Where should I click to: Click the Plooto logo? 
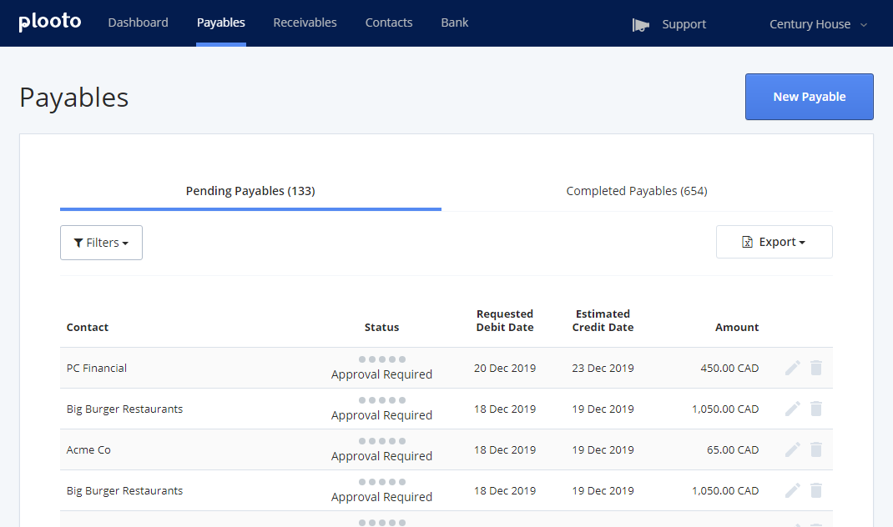coord(49,22)
